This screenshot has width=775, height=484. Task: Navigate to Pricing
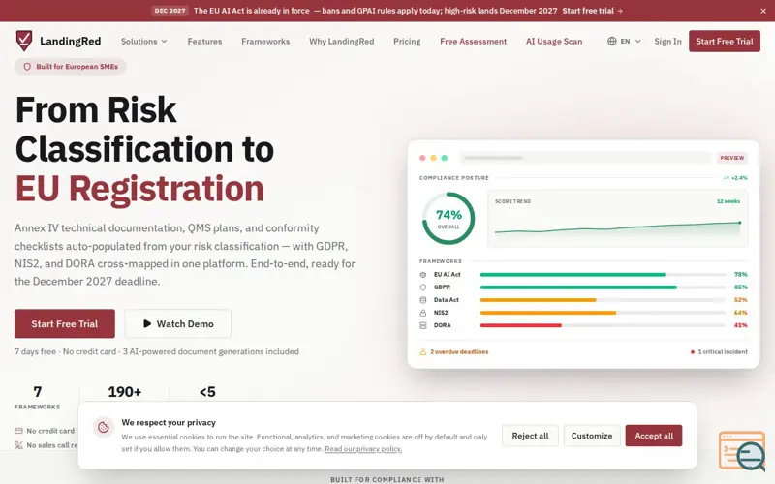pyautogui.click(x=407, y=41)
